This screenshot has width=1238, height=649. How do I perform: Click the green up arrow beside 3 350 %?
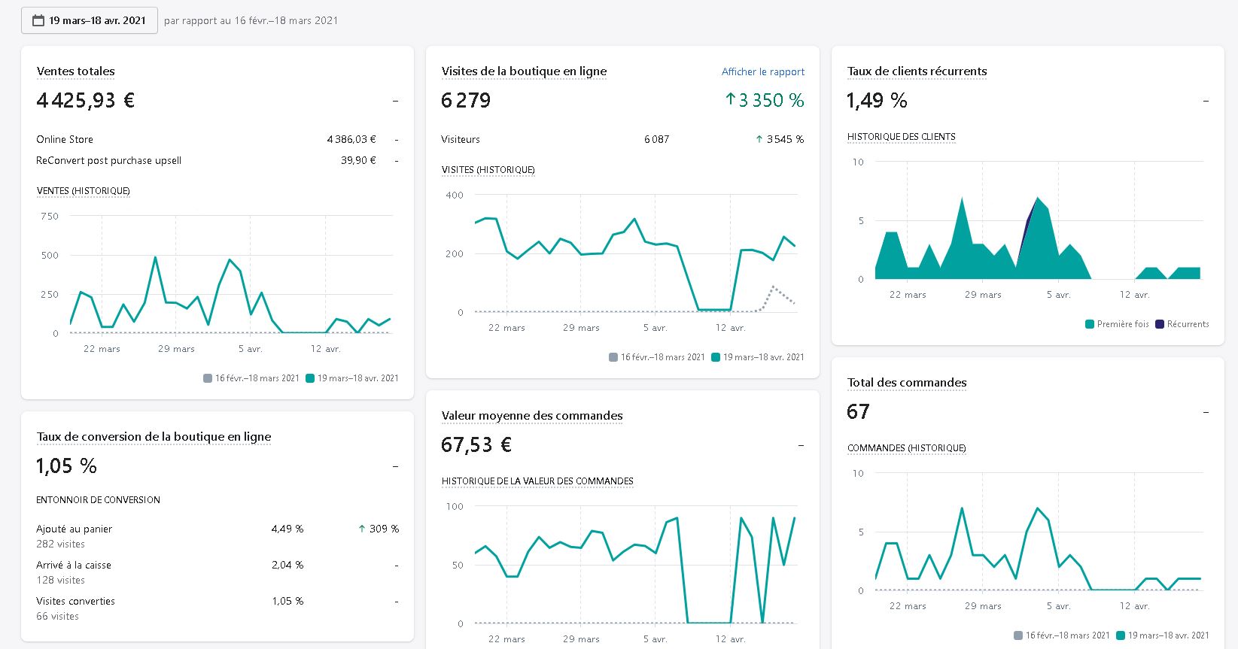pyautogui.click(x=730, y=99)
